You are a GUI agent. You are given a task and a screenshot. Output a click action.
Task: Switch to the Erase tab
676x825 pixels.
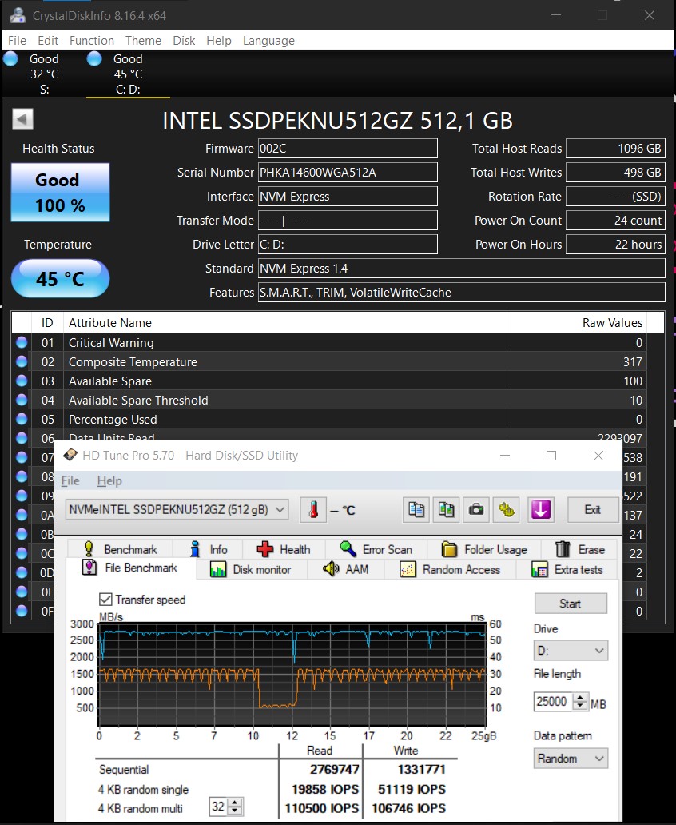[x=580, y=549]
